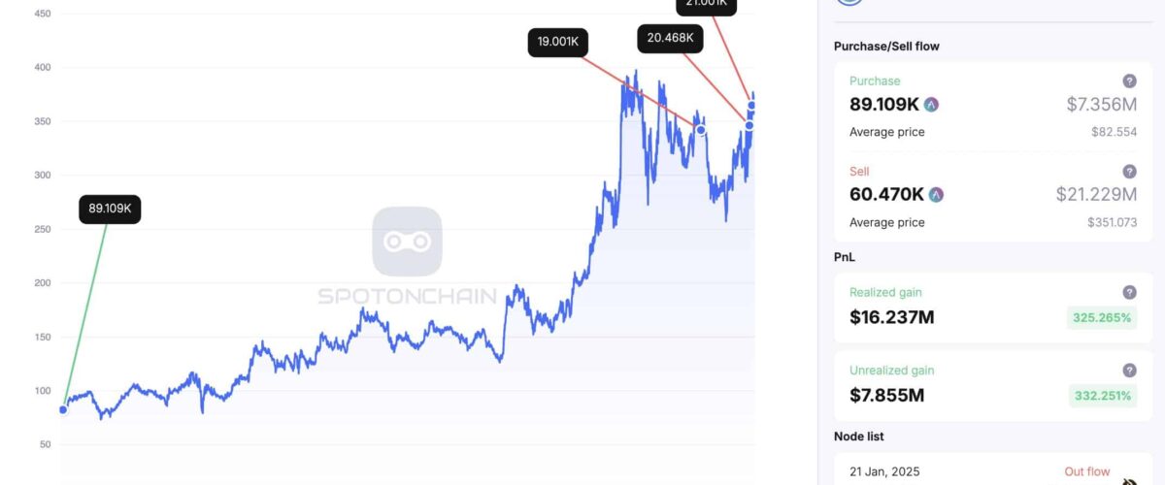This screenshot has height=485, width=1165.
Task: Click the token icon next to 60.470K
Action: [936, 195]
